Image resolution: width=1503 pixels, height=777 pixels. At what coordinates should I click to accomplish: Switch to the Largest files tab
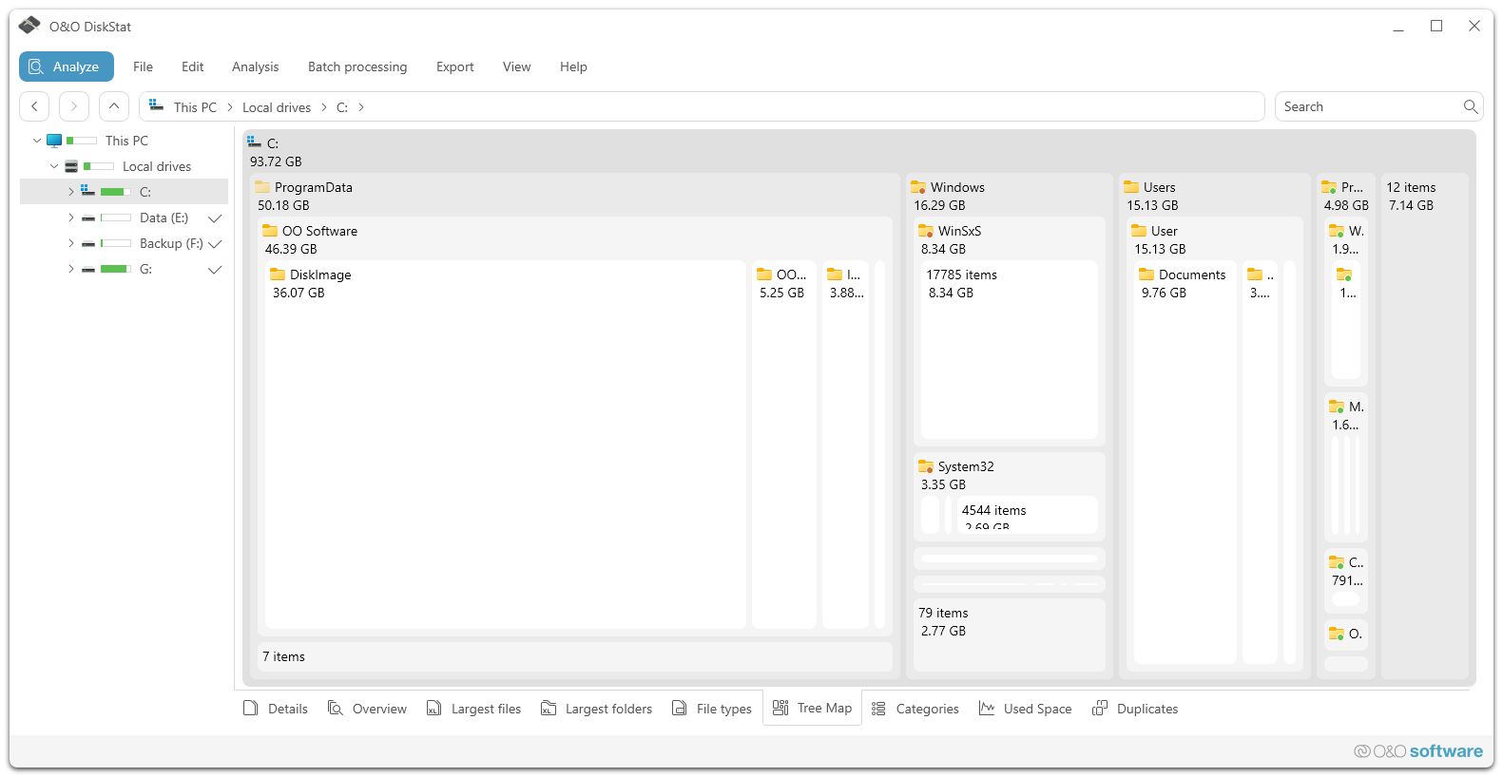[x=473, y=709]
